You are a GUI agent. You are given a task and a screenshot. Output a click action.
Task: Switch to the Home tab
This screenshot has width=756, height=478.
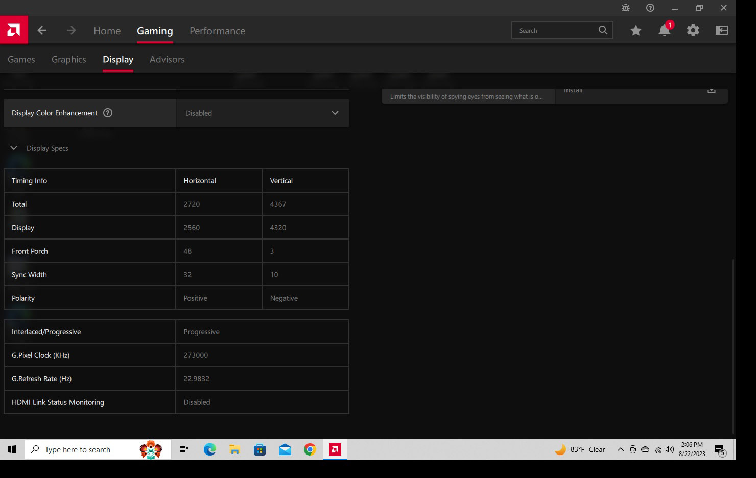107,31
